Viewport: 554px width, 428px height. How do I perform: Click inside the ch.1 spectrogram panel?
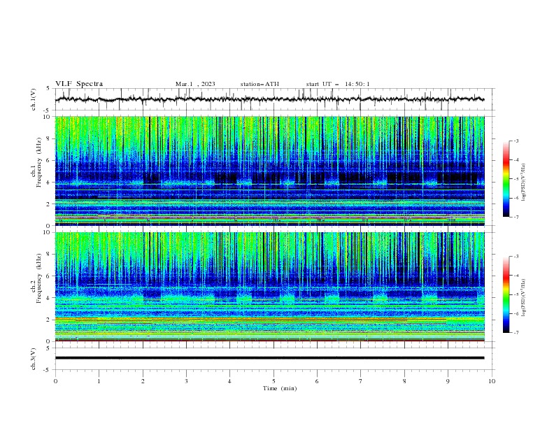pos(269,171)
